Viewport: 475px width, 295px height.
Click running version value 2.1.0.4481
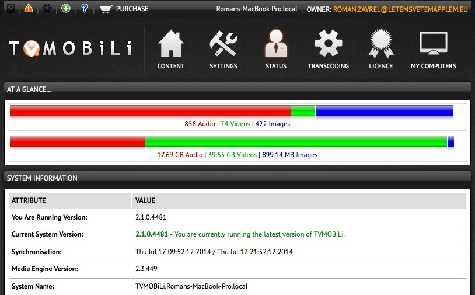coord(151,217)
